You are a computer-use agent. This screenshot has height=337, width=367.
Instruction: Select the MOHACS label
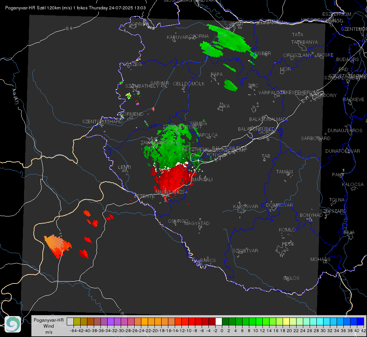tap(320, 259)
